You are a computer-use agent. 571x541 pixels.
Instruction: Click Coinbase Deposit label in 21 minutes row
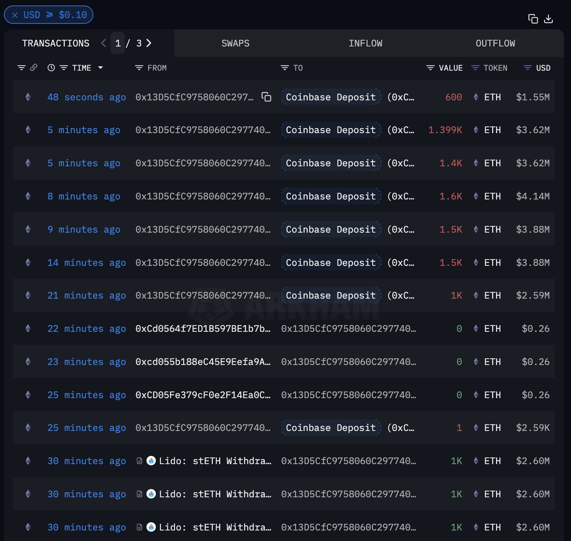pos(331,295)
